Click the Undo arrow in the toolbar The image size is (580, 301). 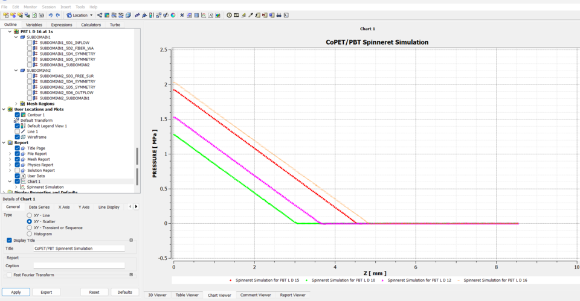pos(50,15)
